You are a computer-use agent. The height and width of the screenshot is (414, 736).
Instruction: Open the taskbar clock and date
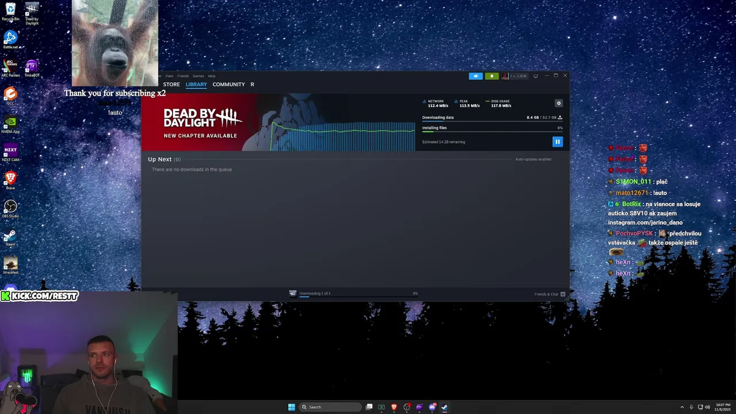(723, 407)
